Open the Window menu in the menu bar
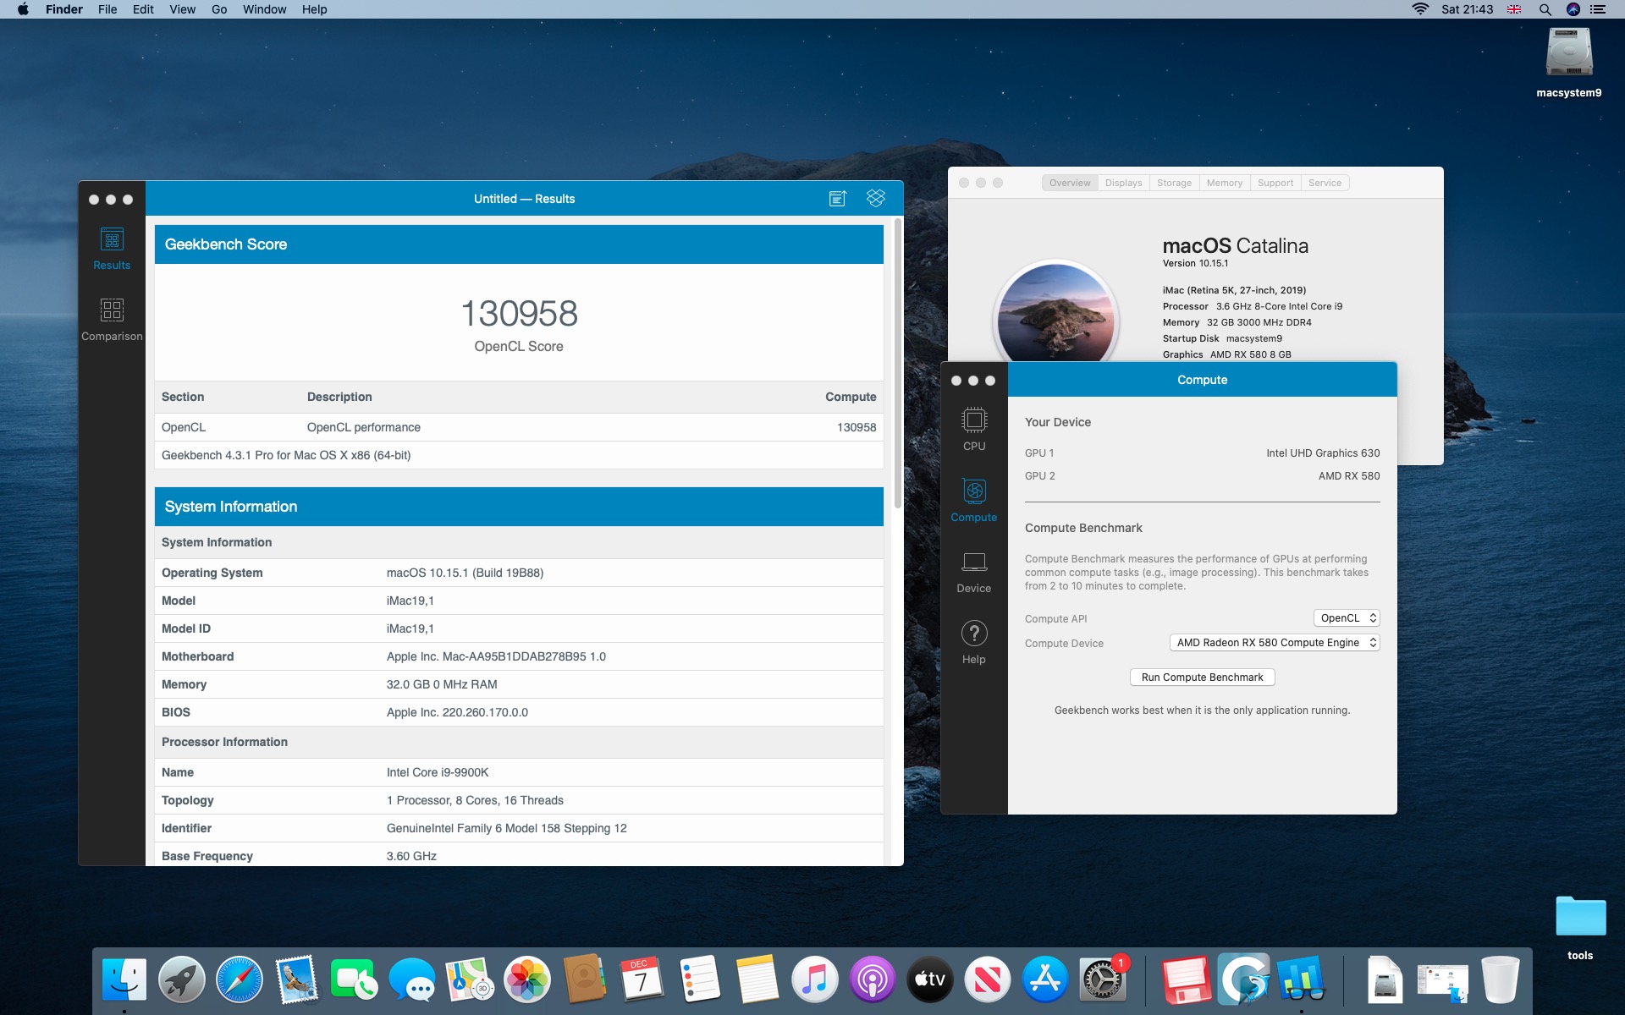 point(264,9)
